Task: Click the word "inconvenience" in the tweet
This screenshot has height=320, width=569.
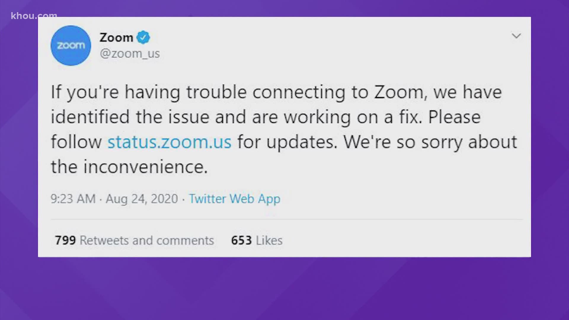Action: click(145, 167)
